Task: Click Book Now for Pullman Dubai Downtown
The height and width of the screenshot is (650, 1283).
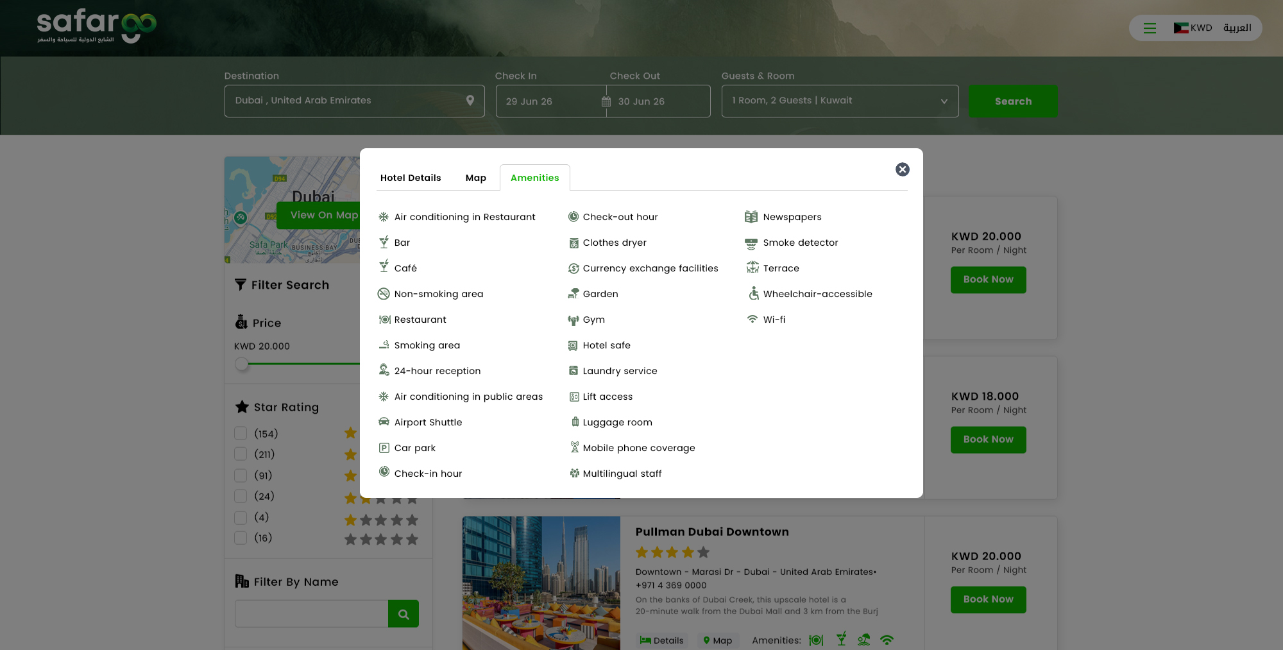Action: 988,599
